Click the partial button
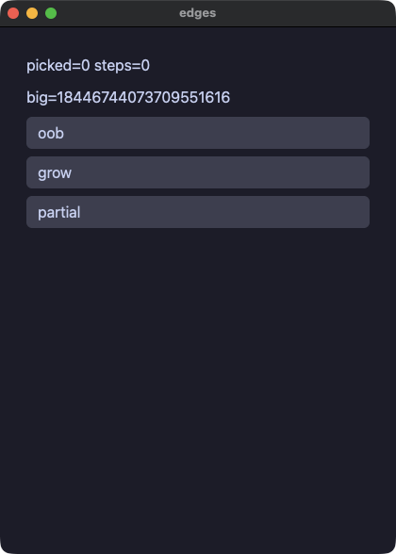Image resolution: width=396 pixels, height=554 pixels. pos(198,212)
